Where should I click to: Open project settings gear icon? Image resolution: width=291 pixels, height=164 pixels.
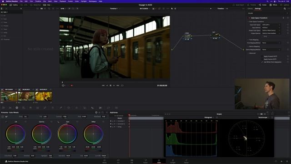[x=287, y=161]
